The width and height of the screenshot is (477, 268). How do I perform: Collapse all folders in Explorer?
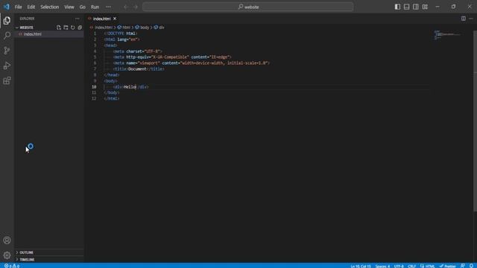point(80,28)
